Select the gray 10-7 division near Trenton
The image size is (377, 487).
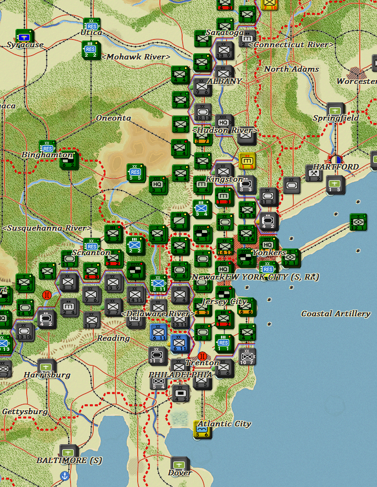pos(247,356)
